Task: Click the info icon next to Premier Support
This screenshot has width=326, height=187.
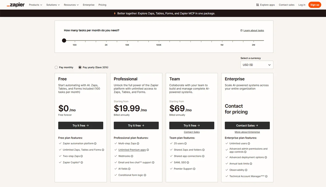Action: tap(195, 168)
